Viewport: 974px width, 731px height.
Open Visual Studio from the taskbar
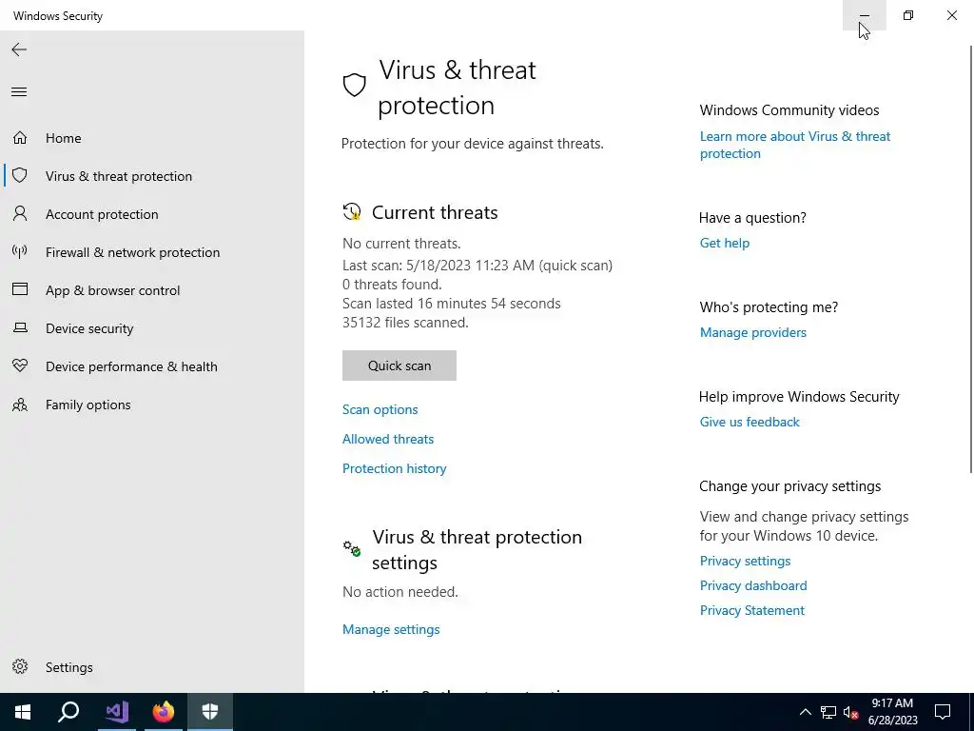coord(116,712)
